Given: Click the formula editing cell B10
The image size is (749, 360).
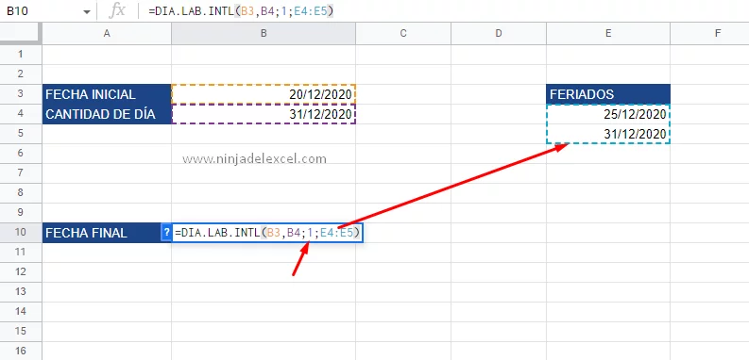Looking at the screenshot, I should (x=267, y=233).
